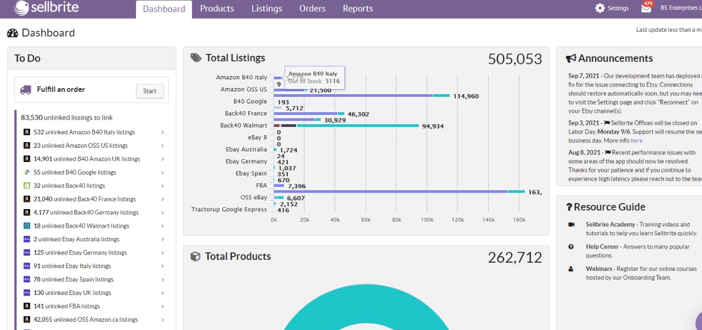The image size is (702, 330).
Task: View the Reports tab
Action: pyautogui.click(x=358, y=9)
